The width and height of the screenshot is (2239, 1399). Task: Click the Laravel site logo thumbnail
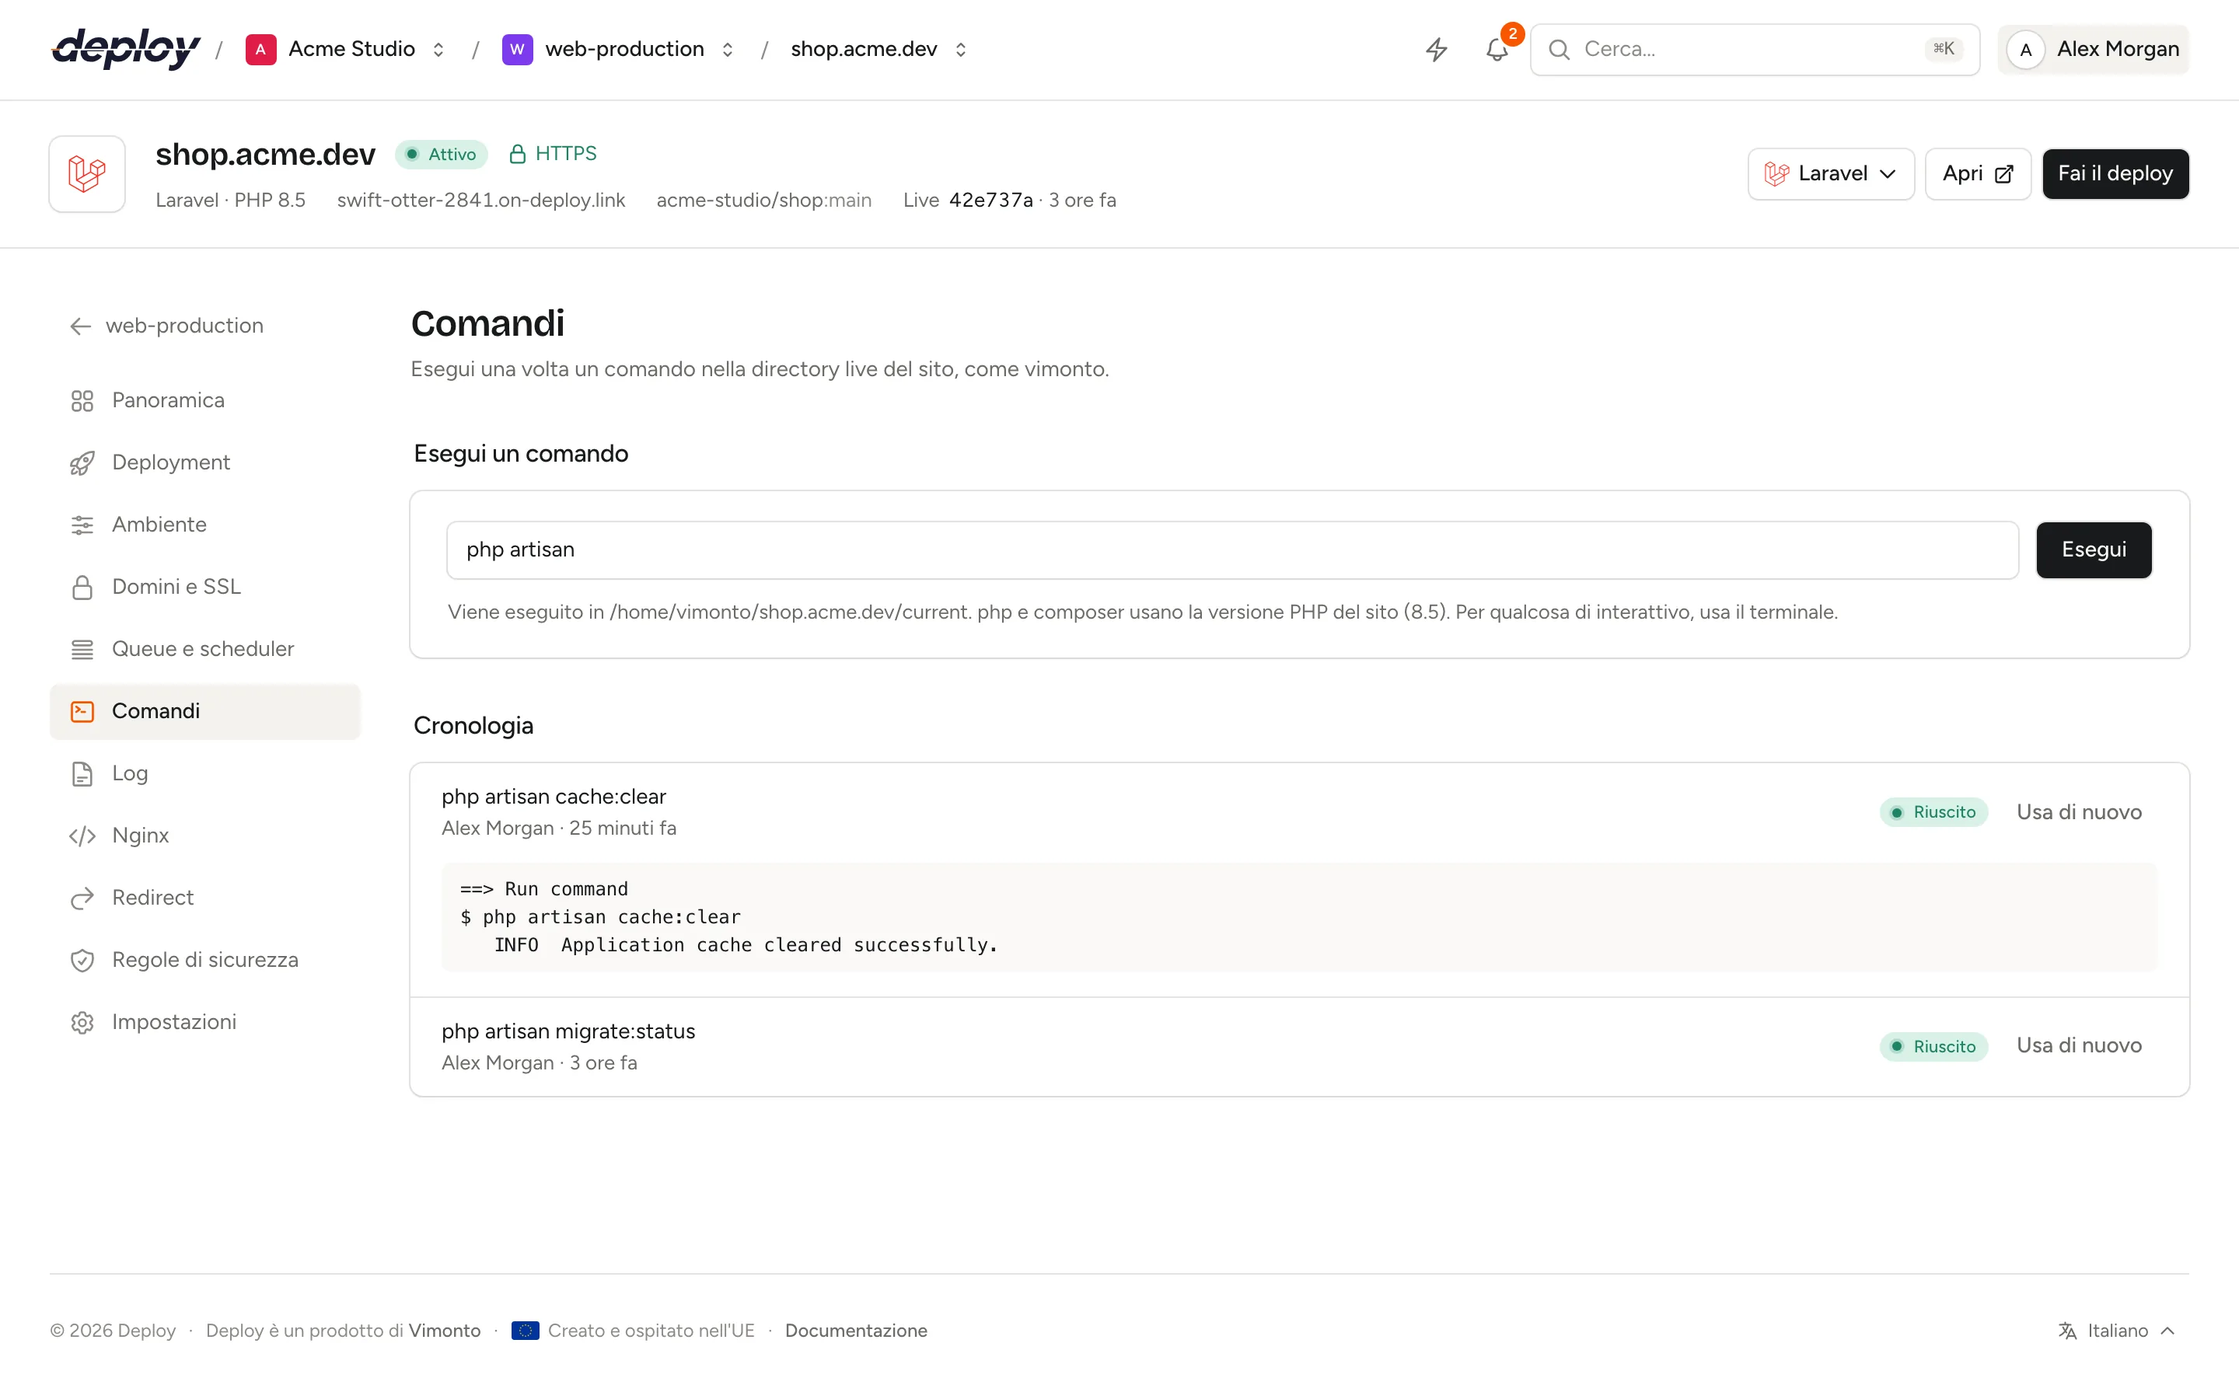pyautogui.click(x=87, y=174)
